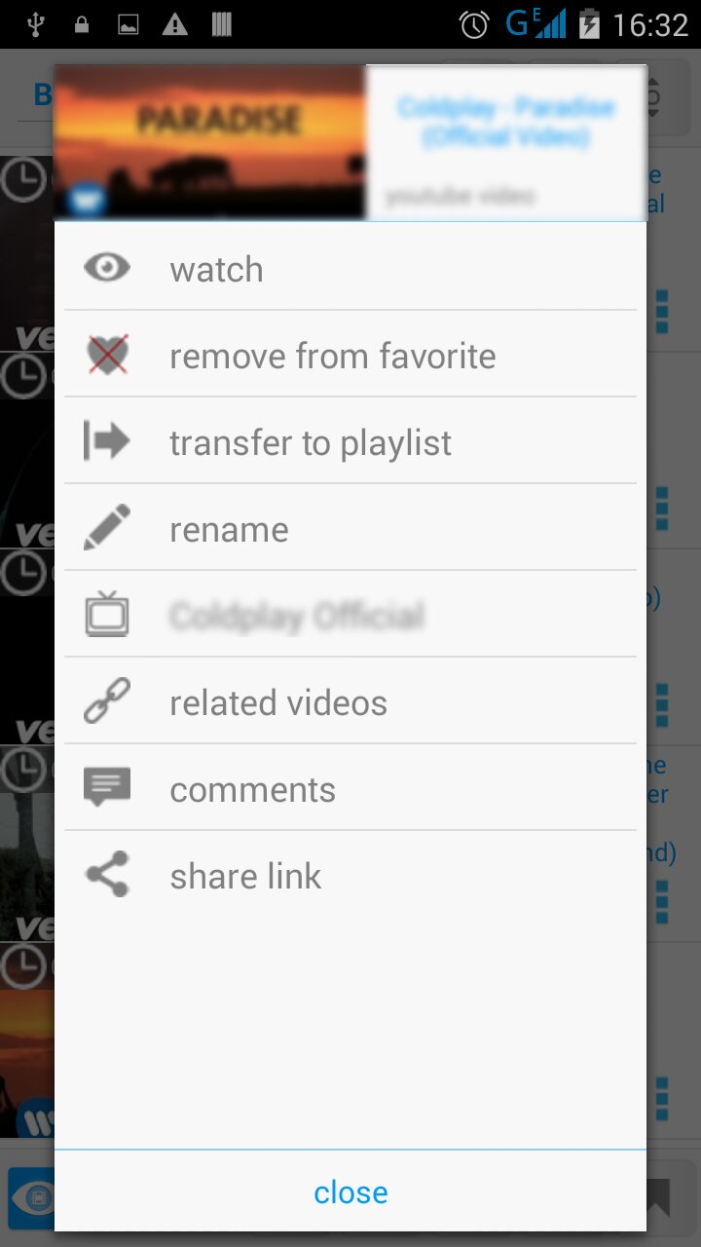Tap the eye icon next to watch
701x1247 pixels.
click(107, 267)
